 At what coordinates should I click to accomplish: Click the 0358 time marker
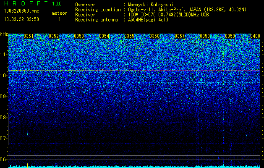click(205, 36)
